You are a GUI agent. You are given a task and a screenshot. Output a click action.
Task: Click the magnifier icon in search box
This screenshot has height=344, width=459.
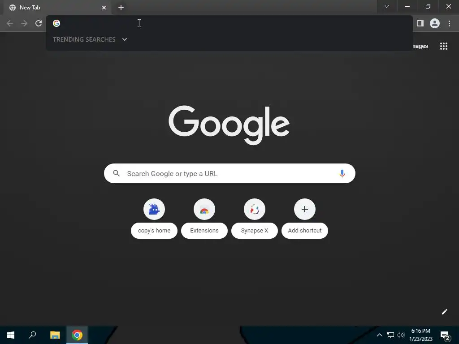point(116,173)
